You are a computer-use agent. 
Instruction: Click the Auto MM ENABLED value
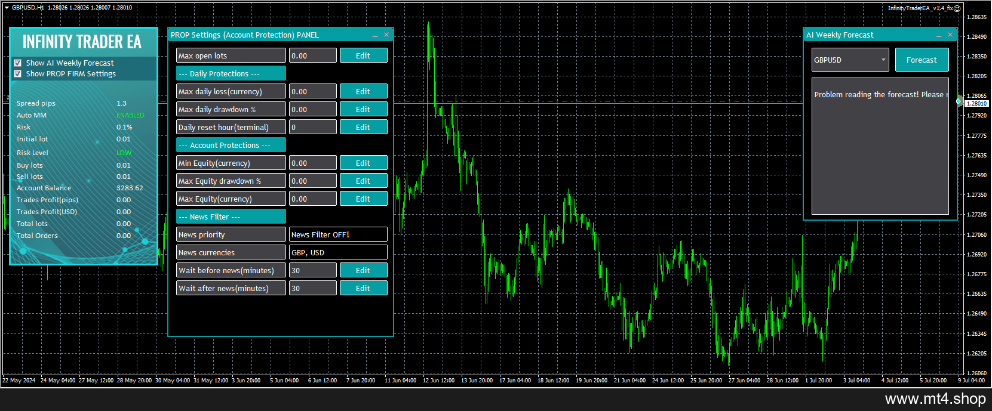point(130,115)
